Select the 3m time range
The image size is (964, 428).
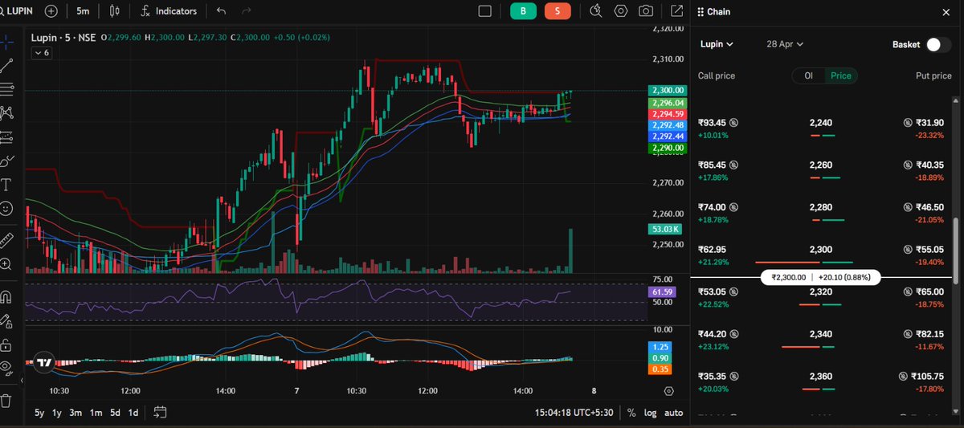pos(76,413)
